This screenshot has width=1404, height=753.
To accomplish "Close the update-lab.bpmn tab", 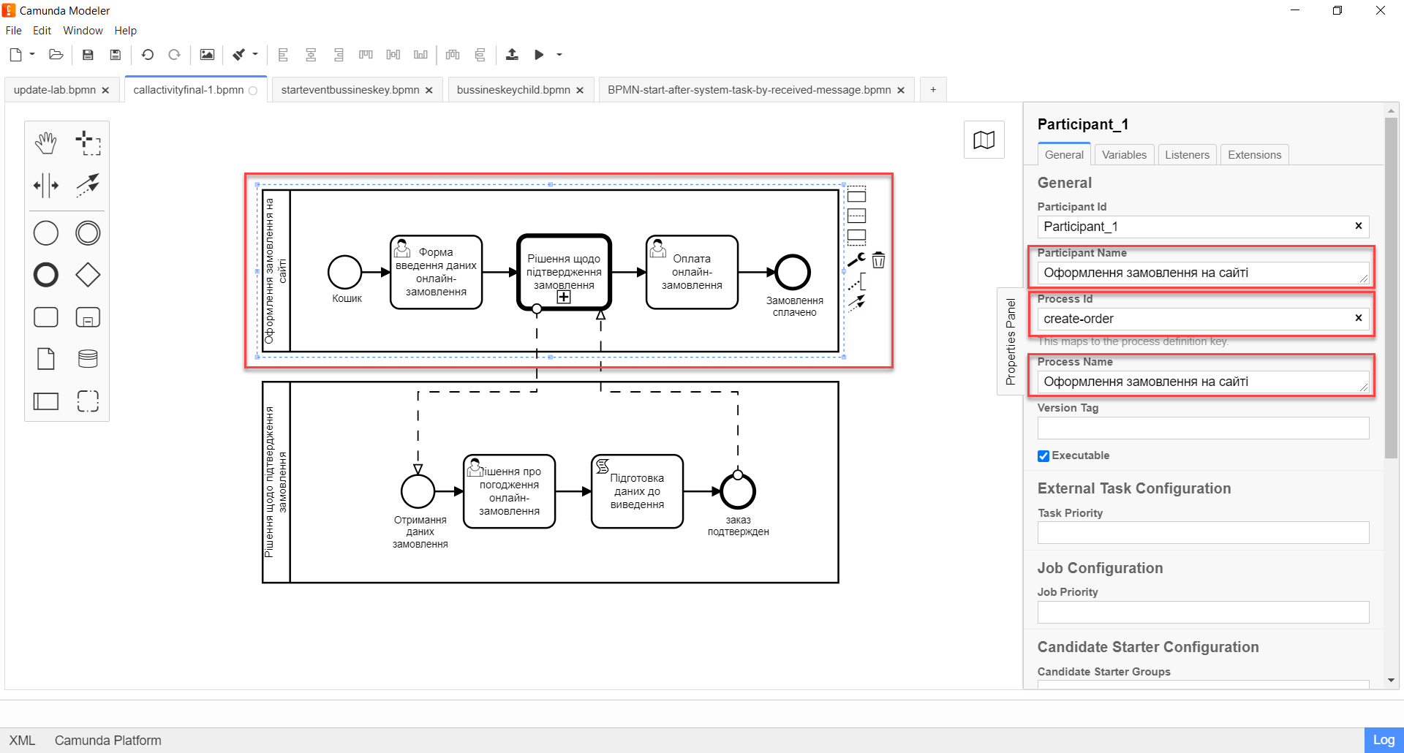I will click(x=105, y=91).
